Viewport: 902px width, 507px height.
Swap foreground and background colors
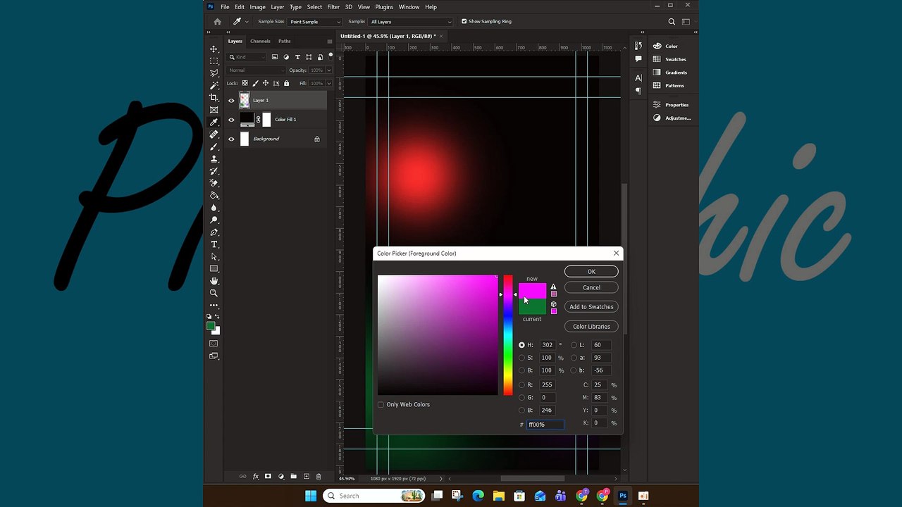coord(217,317)
